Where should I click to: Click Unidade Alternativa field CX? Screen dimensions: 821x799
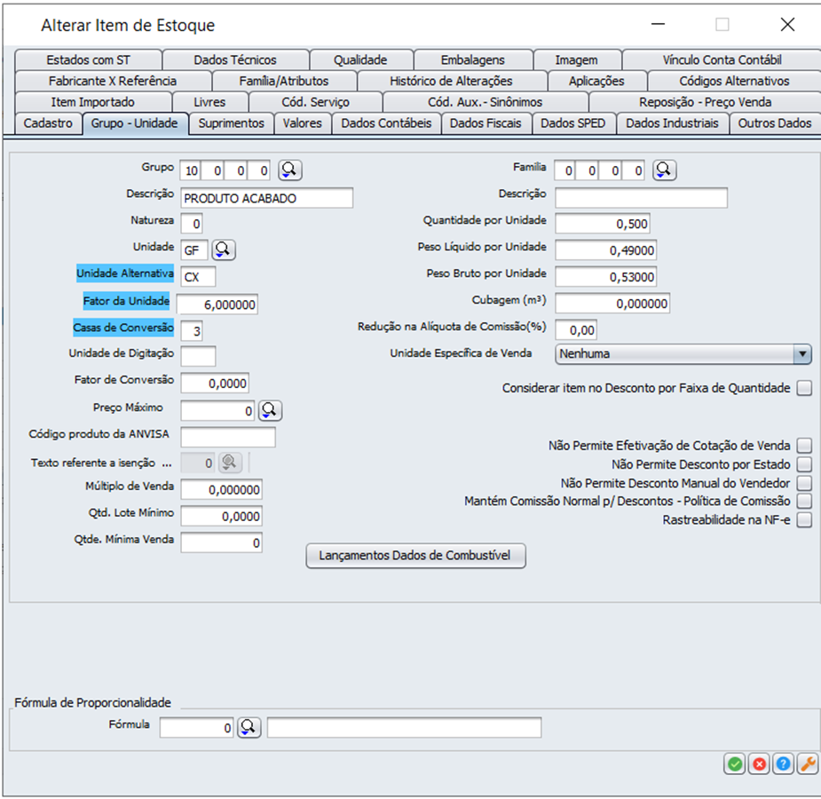click(x=198, y=277)
